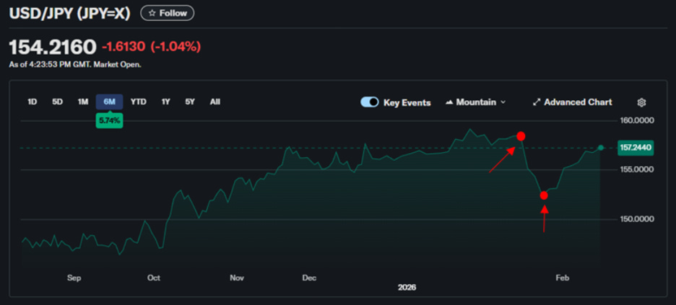This screenshot has width=676, height=305.
Task: Click the Nov x-axis label
Action: click(x=237, y=278)
